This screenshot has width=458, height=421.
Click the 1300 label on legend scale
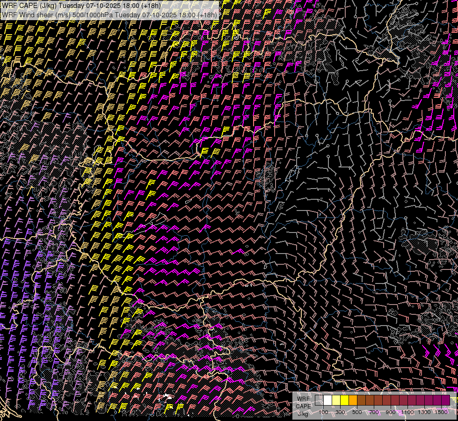424,412
